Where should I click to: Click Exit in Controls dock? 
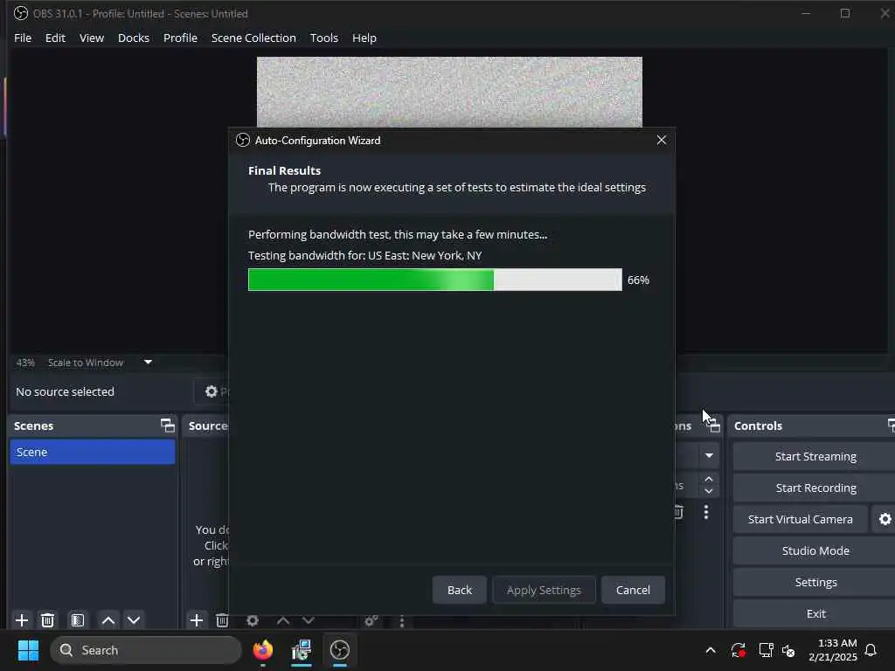pyautogui.click(x=815, y=613)
